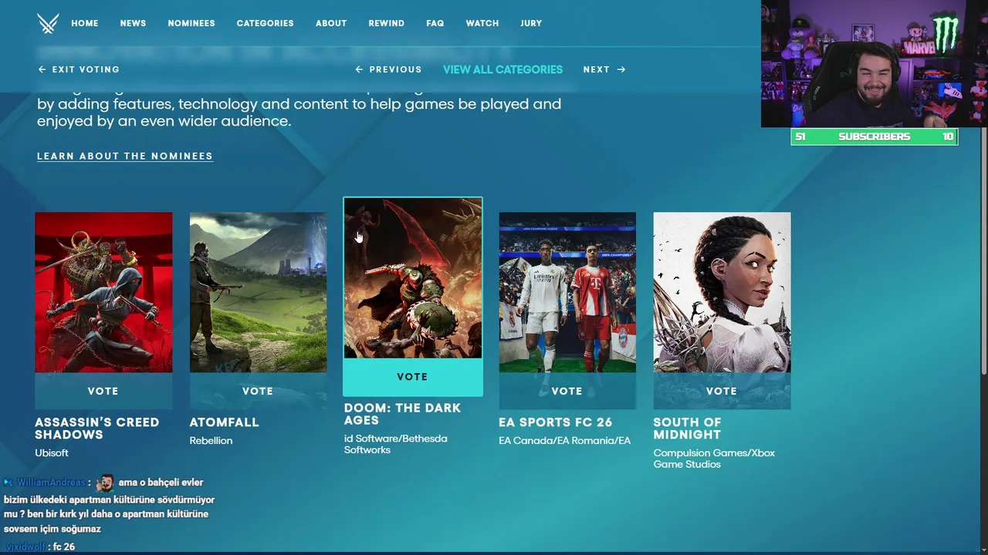Click The Game Awards logo icon

coord(48,23)
